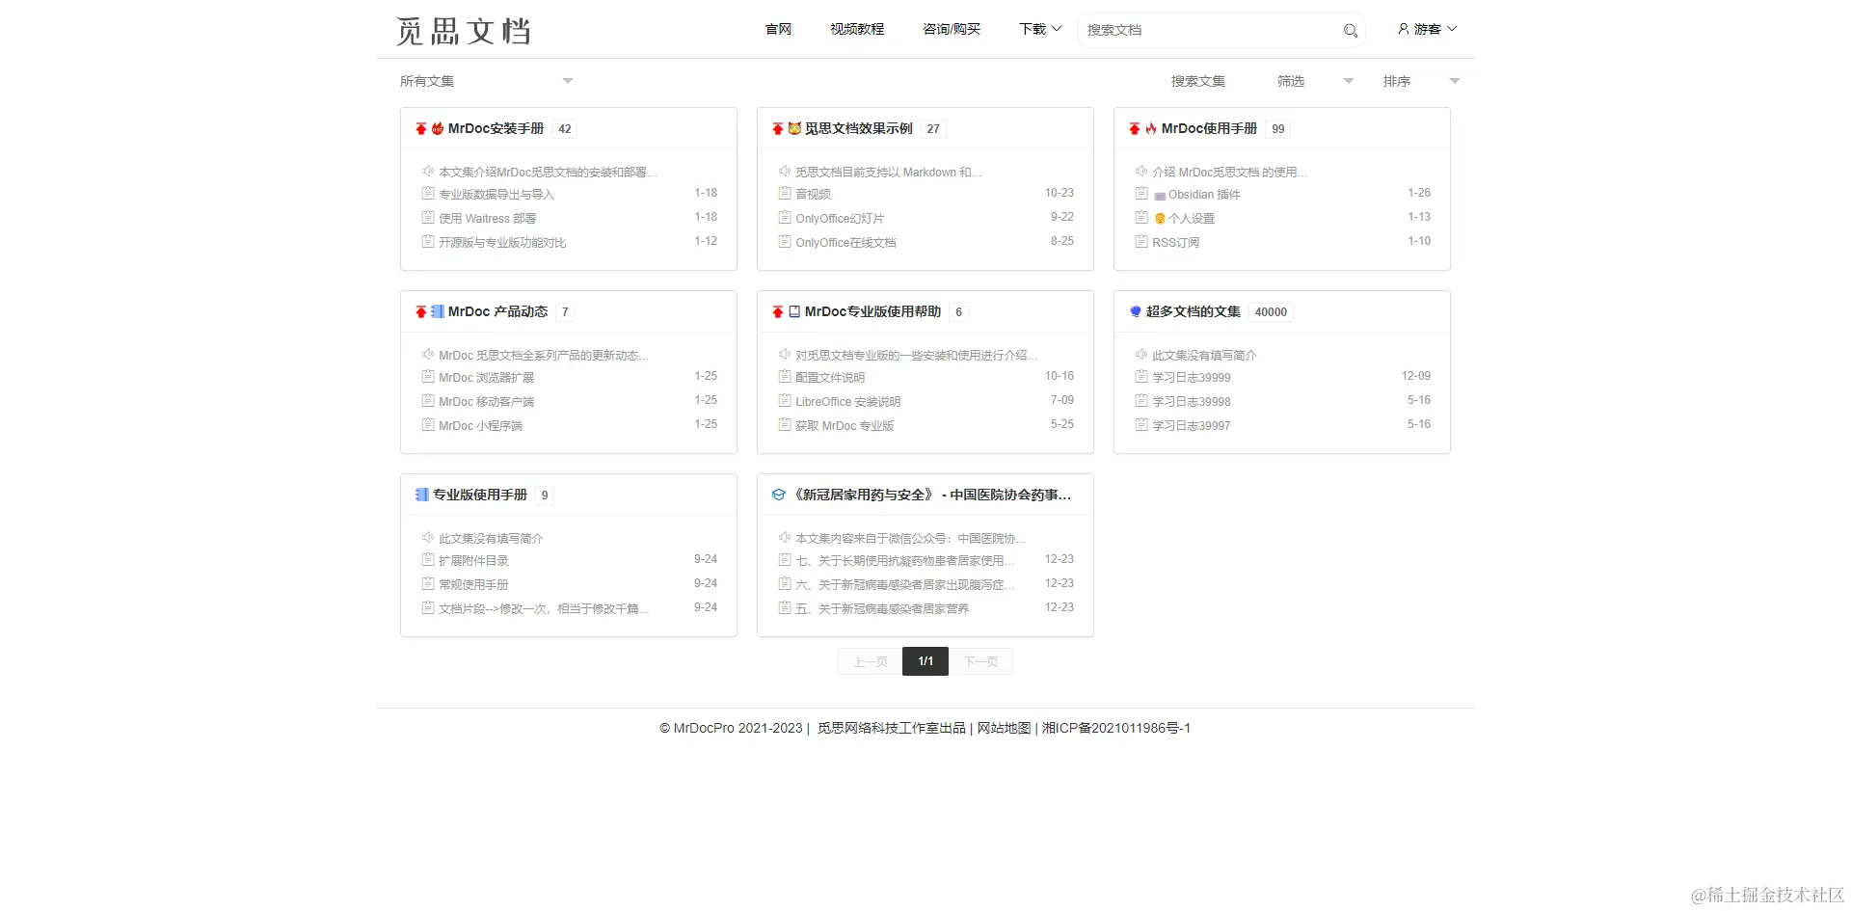Open the 专业版使用手册 collection
The image size is (1851, 911).
[x=480, y=495]
